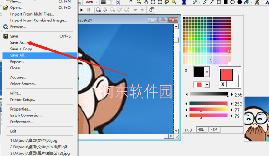This screenshot has height=156, width=269.
Task: Click the white background color box
Action: (235, 83)
